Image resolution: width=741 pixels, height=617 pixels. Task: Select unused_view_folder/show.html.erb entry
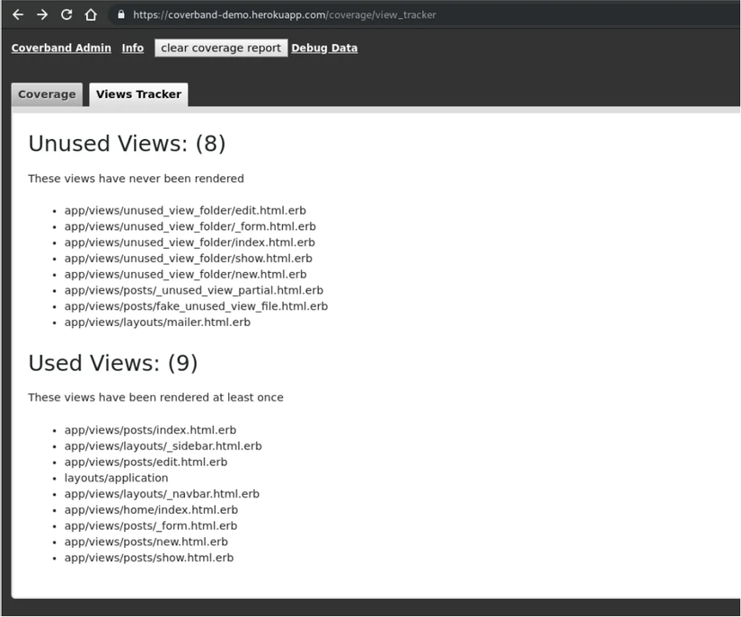188,259
